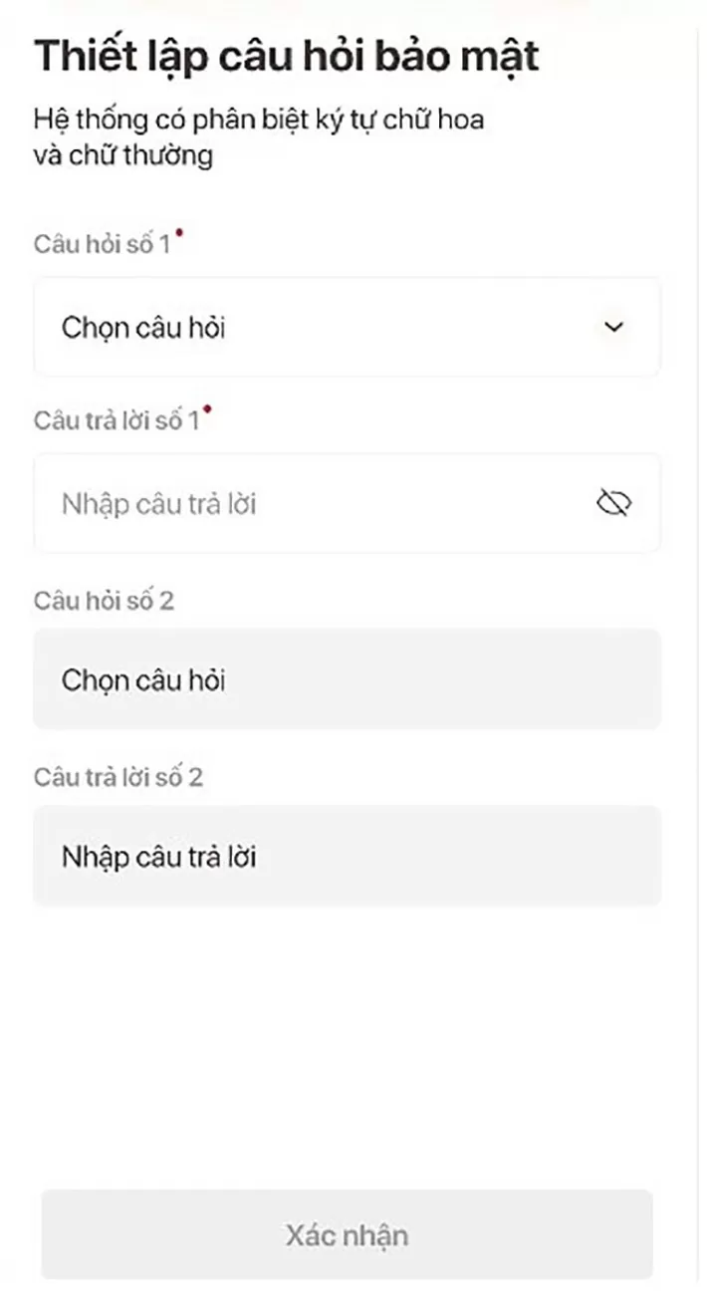Click the "Câu trả lời số 2" label

click(x=118, y=776)
